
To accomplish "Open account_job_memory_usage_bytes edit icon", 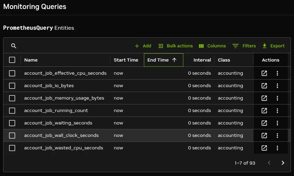I will pyautogui.click(x=264, y=98).
